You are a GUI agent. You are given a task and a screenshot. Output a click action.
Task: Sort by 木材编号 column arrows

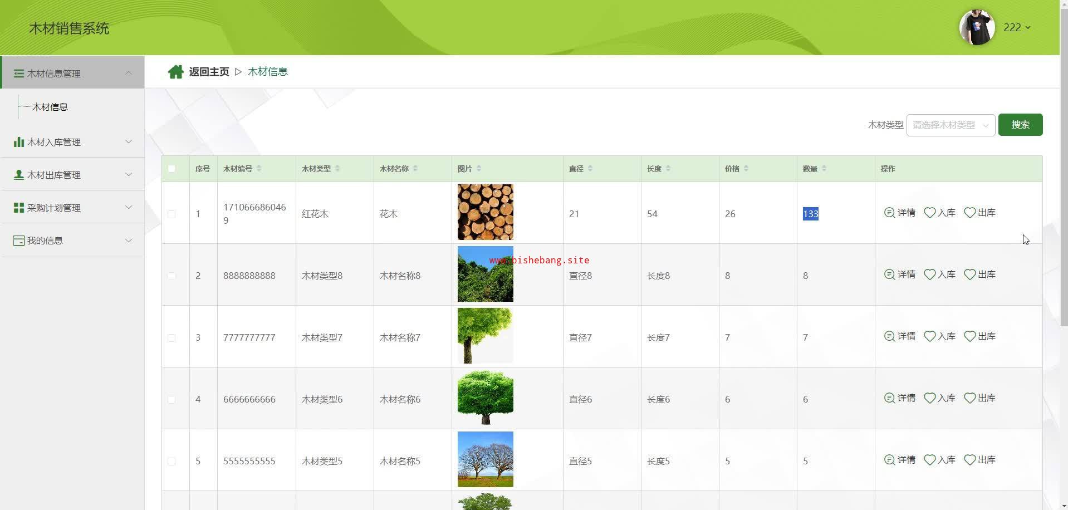pyautogui.click(x=259, y=169)
